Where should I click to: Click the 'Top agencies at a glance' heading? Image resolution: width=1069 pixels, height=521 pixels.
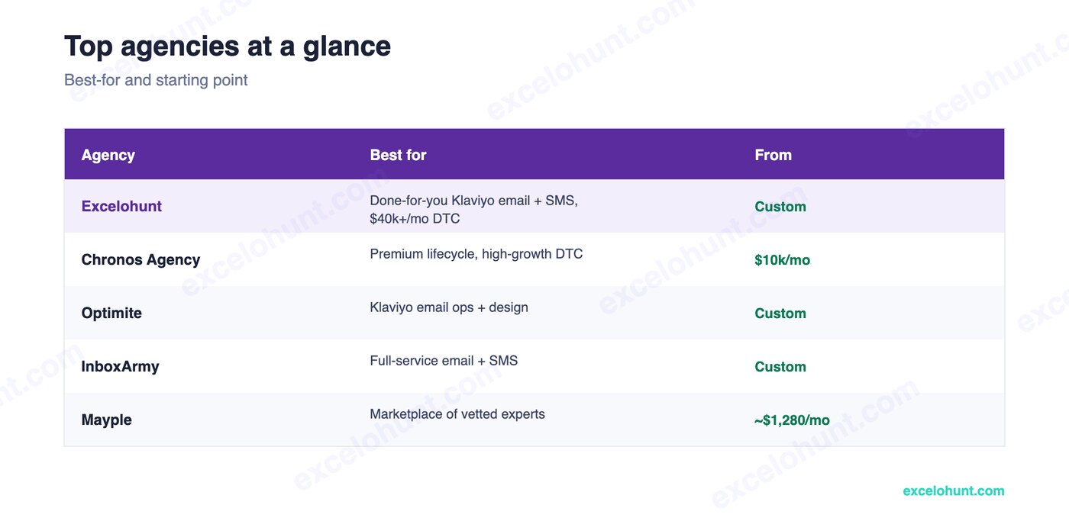click(x=228, y=47)
